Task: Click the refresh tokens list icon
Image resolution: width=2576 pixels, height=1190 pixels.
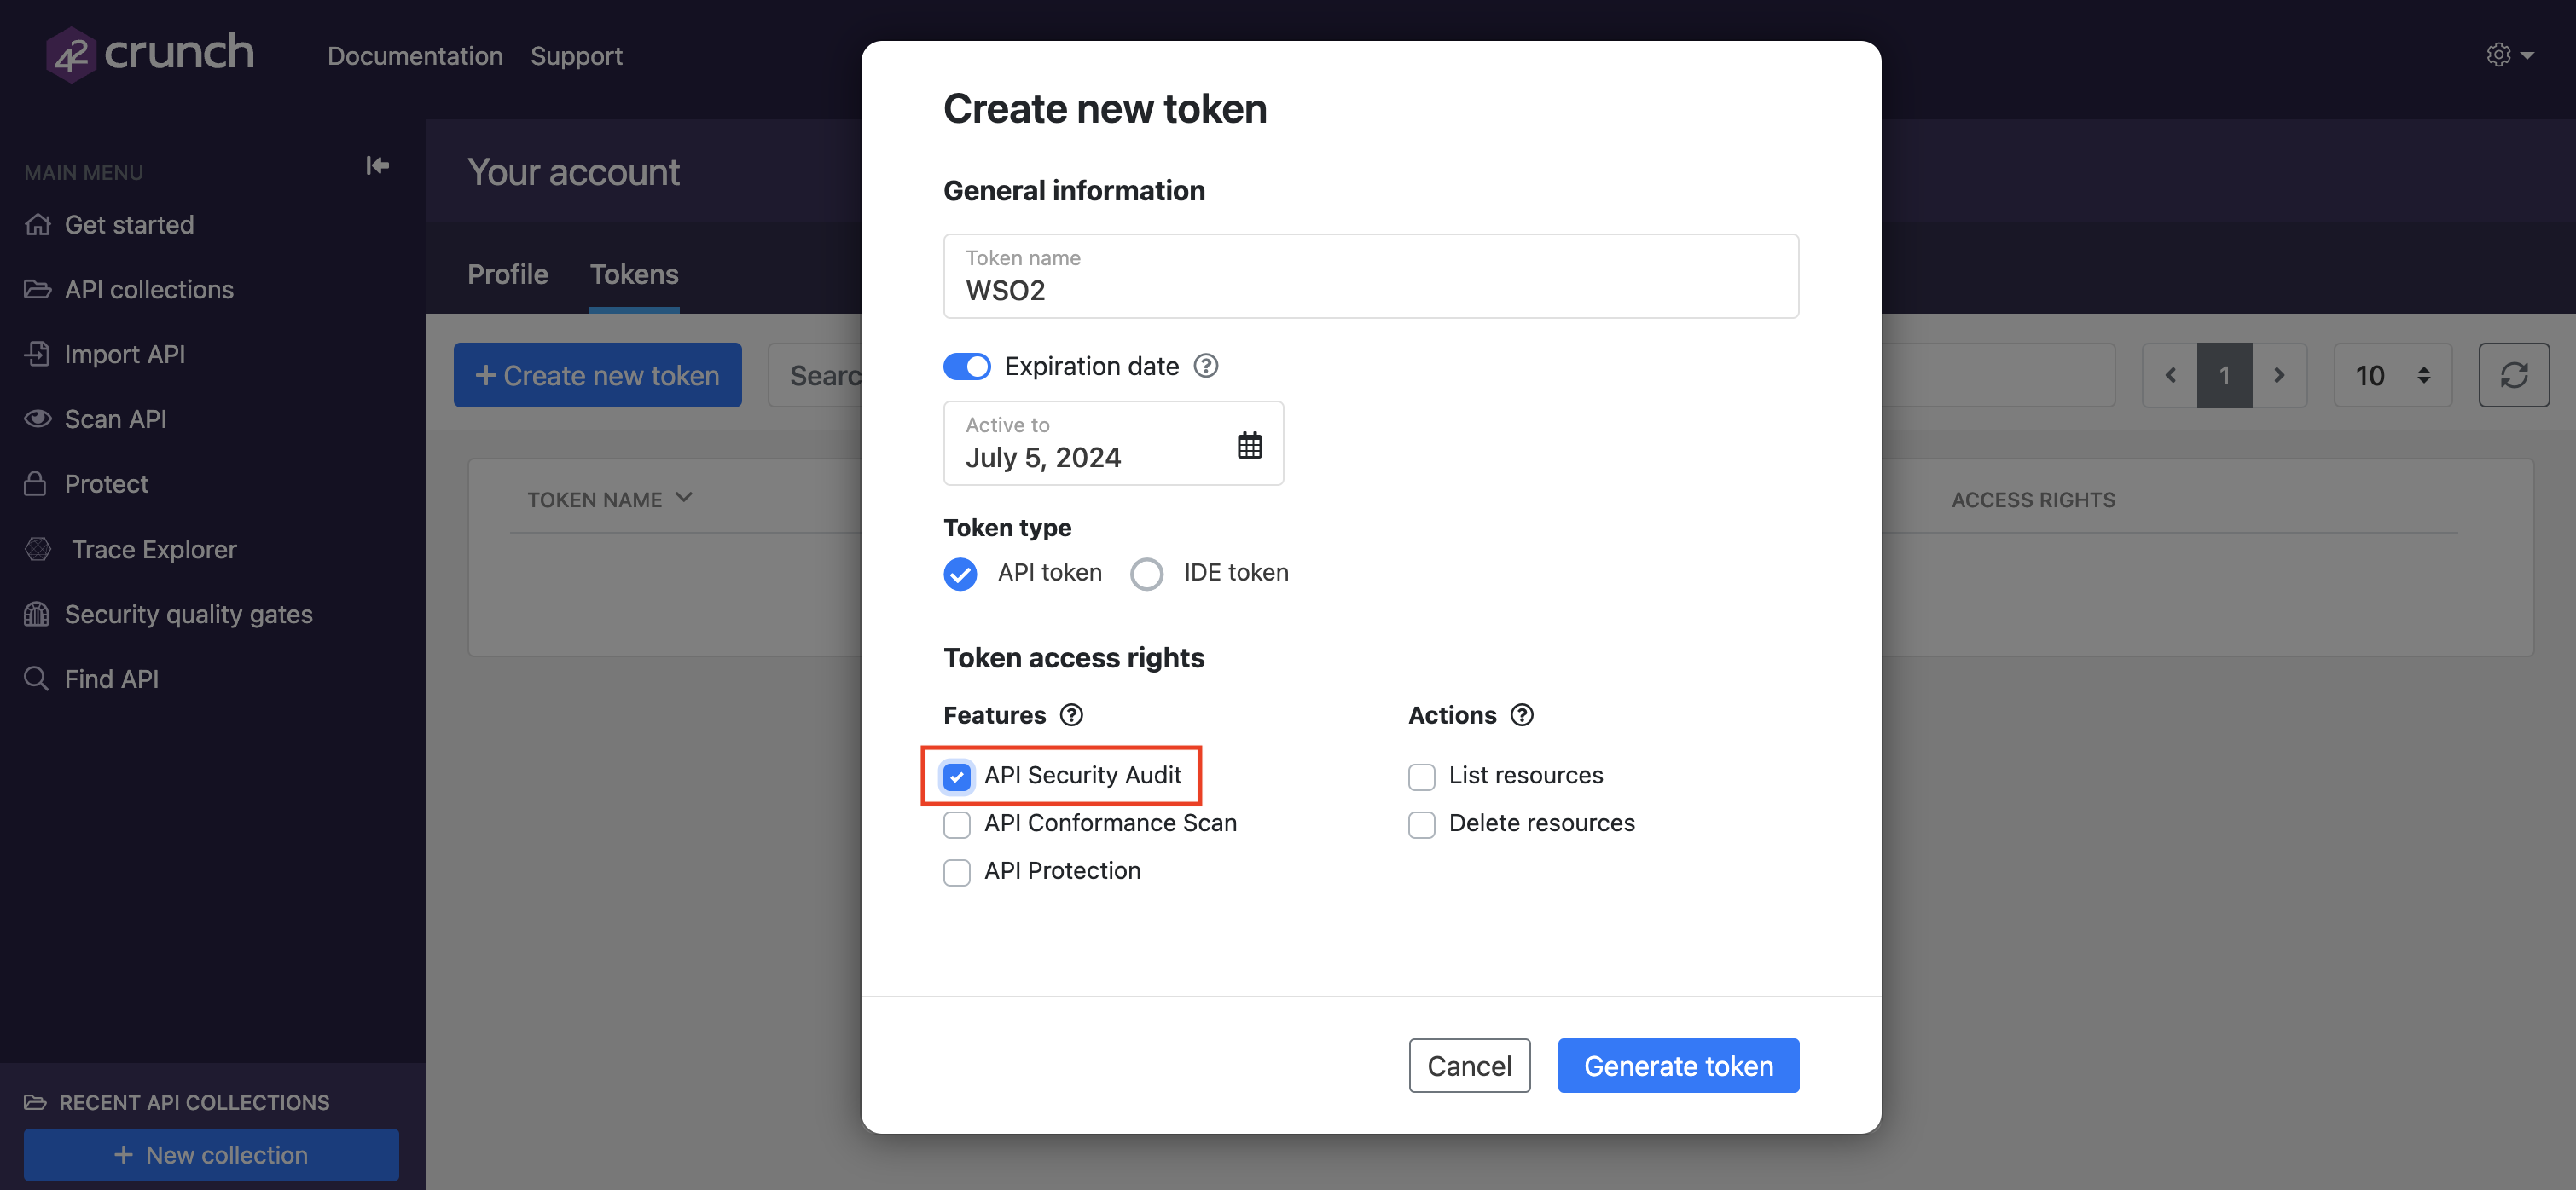Action: point(2513,376)
